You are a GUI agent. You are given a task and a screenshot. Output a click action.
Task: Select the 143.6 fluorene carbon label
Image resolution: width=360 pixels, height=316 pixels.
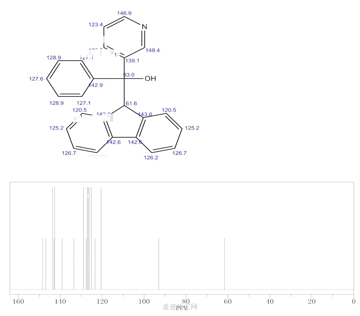(145, 114)
